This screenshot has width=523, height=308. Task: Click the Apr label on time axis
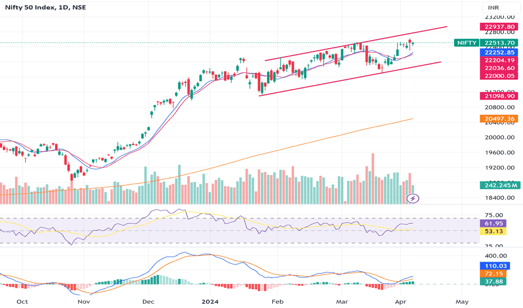pyautogui.click(x=400, y=302)
